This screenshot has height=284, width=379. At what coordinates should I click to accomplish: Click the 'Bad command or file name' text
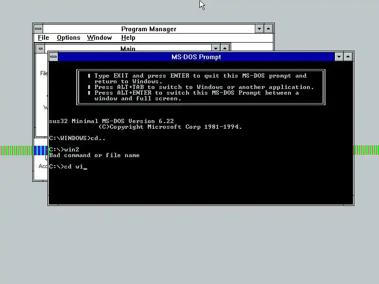[94, 155]
